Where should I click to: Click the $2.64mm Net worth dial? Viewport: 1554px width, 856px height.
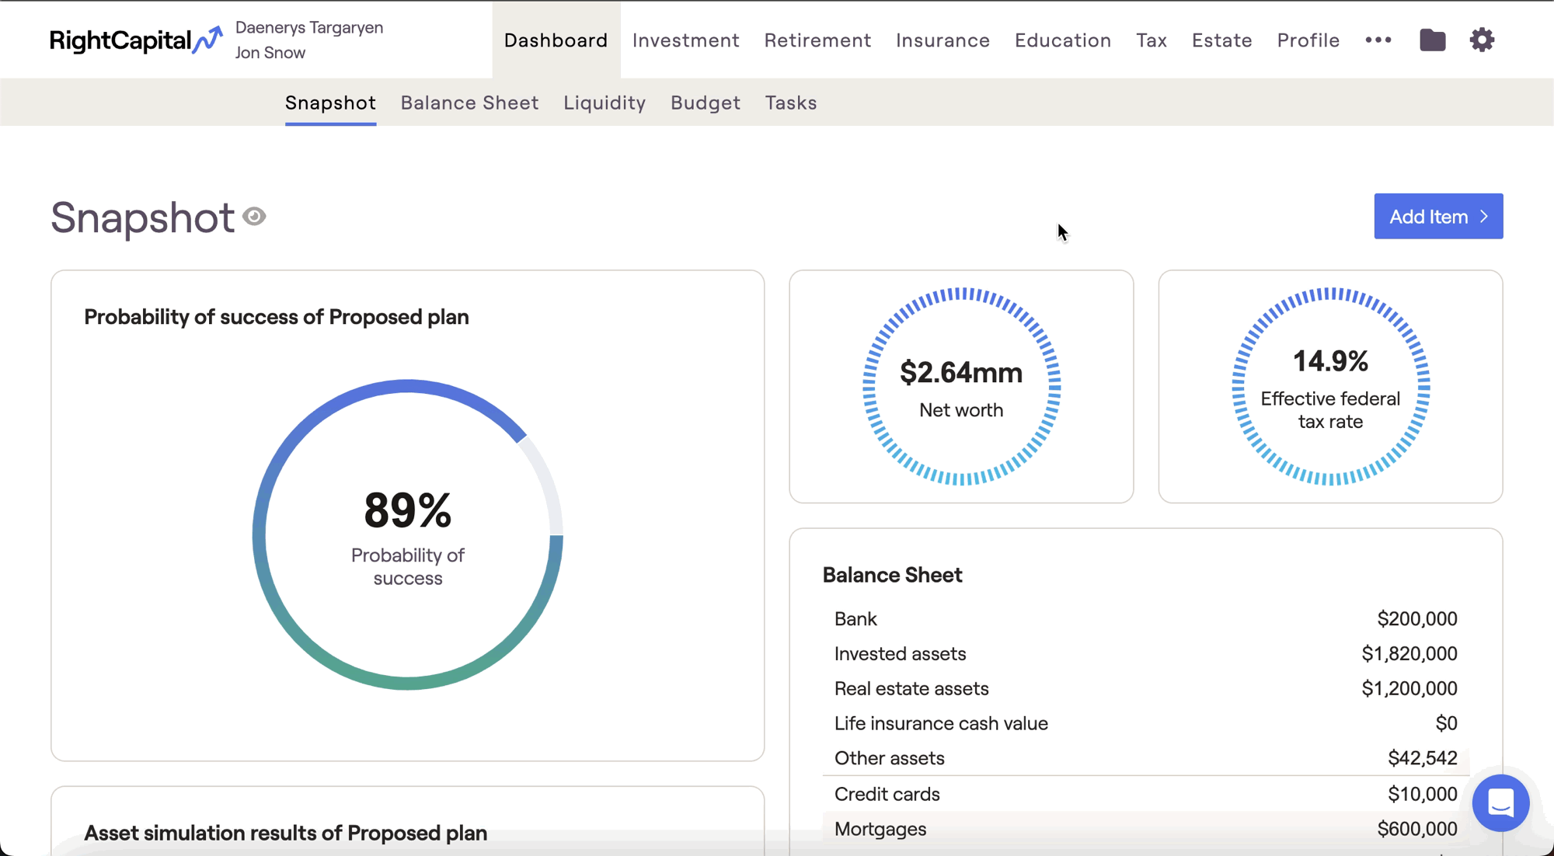[x=961, y=387]
